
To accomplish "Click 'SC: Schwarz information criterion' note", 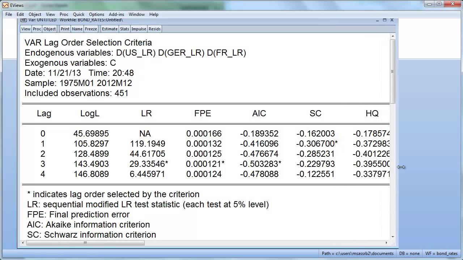I will (x=92, y=235).
